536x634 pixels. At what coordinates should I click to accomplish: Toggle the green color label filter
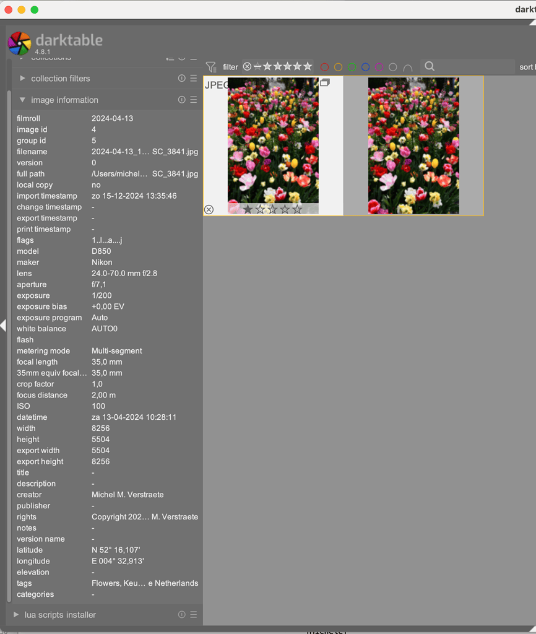coord(352,66)
